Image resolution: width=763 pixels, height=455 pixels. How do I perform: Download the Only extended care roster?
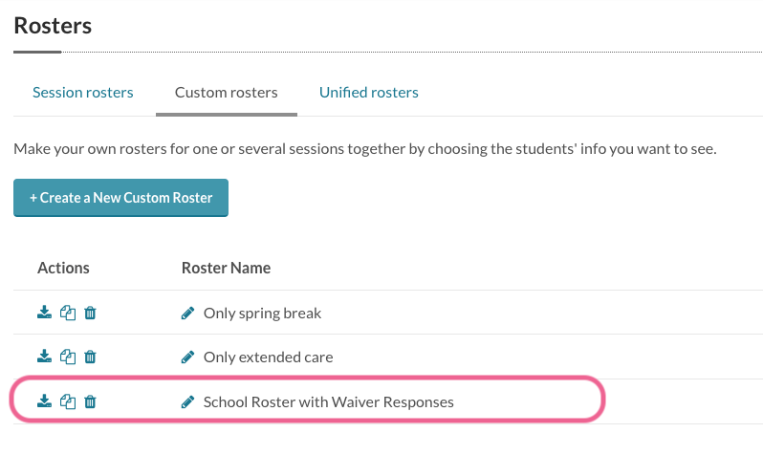44,357
